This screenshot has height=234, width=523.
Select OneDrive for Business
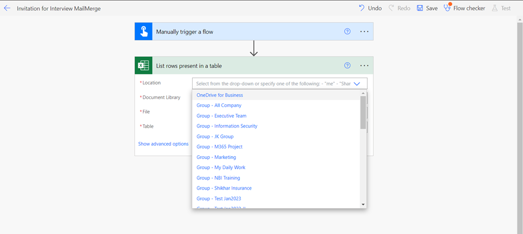click(276, 95)
